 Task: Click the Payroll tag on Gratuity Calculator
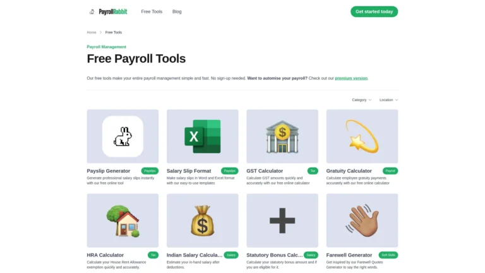tap(390, 171)
